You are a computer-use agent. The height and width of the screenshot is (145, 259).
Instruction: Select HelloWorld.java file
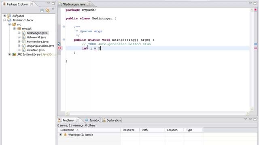click(x=36, y=37)
